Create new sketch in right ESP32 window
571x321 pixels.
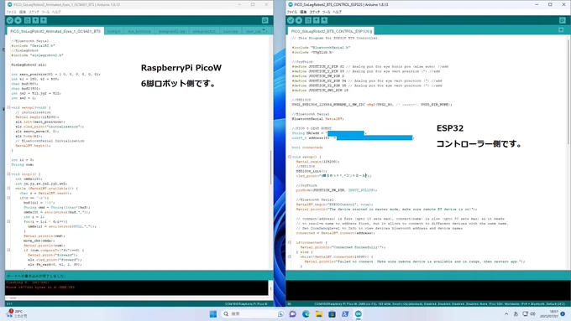(308, 20)
